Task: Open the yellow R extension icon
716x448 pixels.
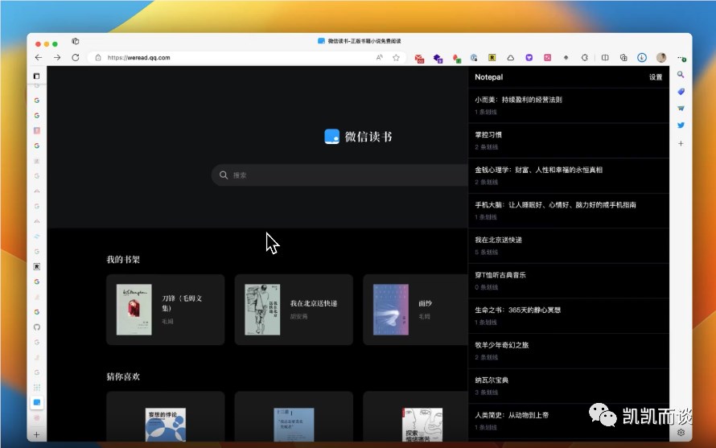Action: tap(492, 58)
